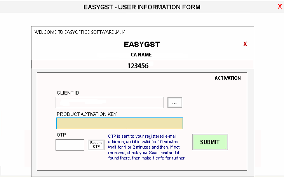Click the 'EASYGST - USER INFORMATION FORM' title
284x177 pixels.
142,7
